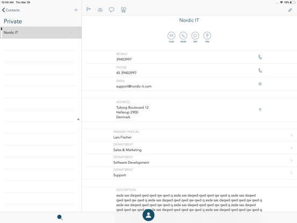Tap the round Map quick action button

(207, 36)
